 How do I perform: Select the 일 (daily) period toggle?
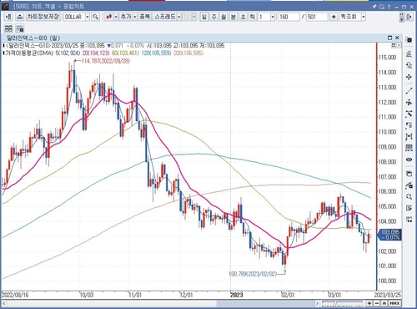(x=204, y=17)
